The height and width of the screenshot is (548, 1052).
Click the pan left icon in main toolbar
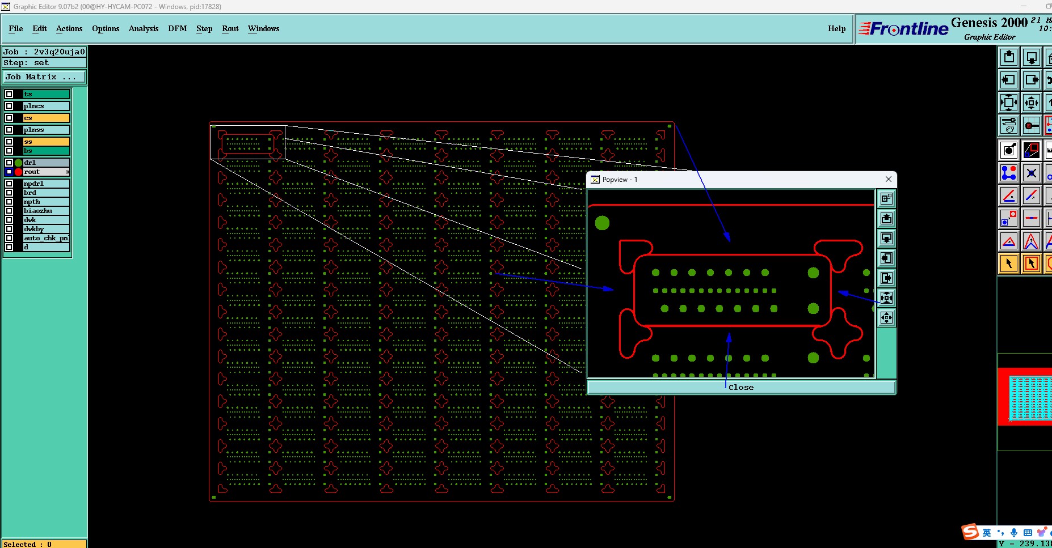(1009, 80)
